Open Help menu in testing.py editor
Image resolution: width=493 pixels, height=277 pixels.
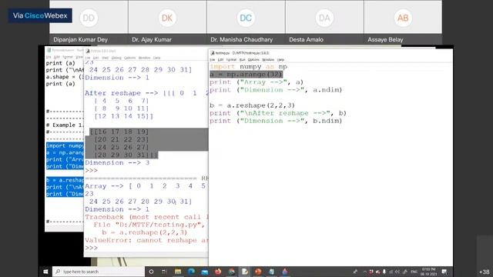pyautogui.click(x=280, y=60)
